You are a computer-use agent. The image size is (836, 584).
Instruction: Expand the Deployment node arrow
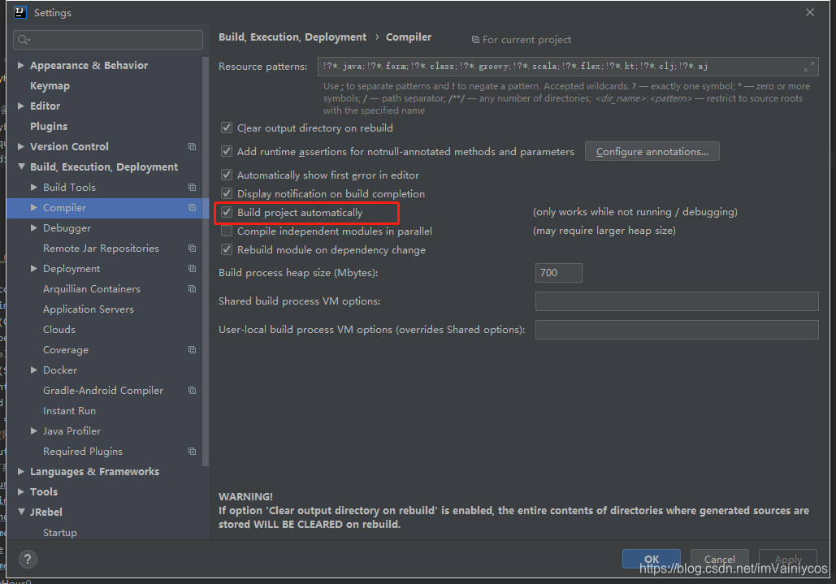coord(33,268)
